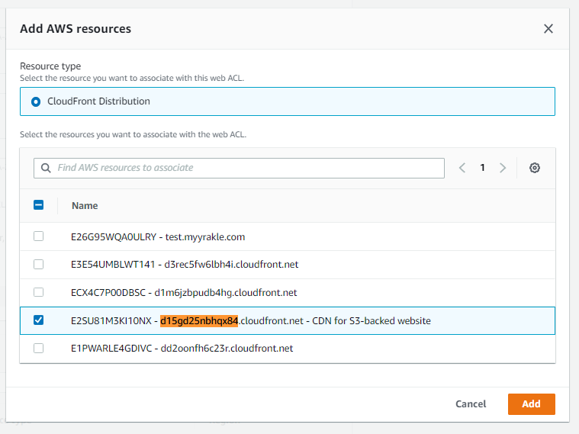Go to next page of resources

[x=502, y=168]
